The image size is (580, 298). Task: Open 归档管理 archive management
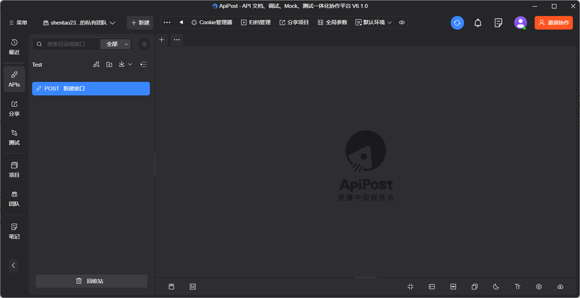coord(256,22)
